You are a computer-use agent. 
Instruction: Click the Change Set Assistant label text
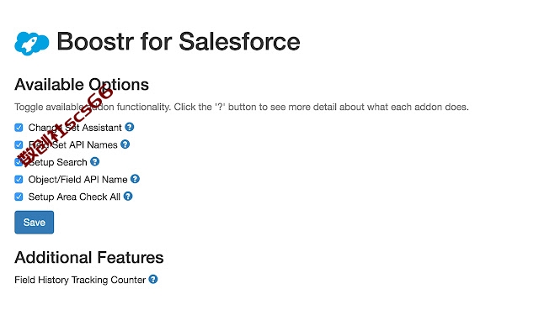pyautogui.click(x=75, y=128)
